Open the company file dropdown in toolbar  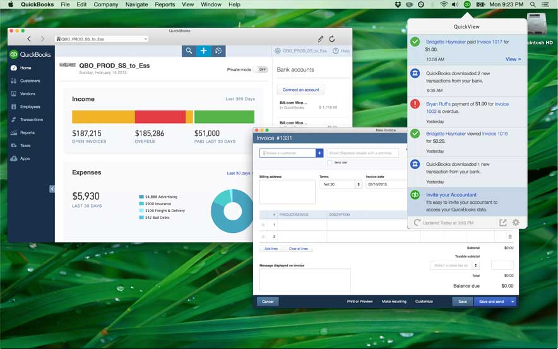[x=102, y=38]
